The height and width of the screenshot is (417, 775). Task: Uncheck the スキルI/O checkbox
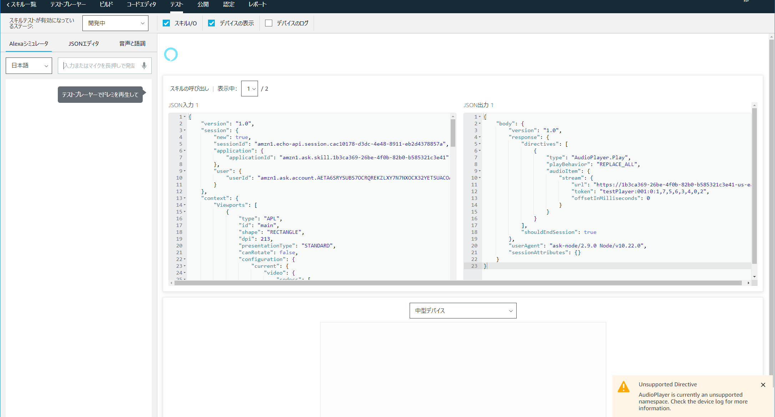pos(166,23)
